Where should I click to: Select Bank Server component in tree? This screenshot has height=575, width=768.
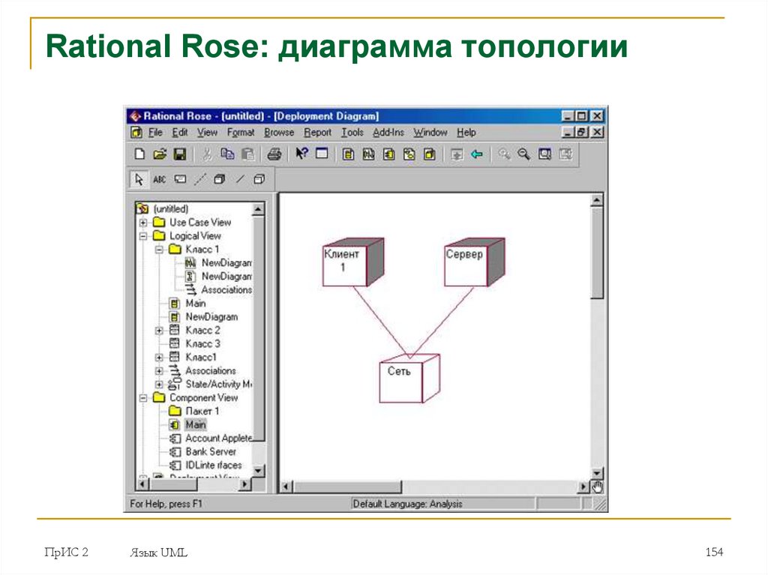pyautogui.click(x=211, y=451)
